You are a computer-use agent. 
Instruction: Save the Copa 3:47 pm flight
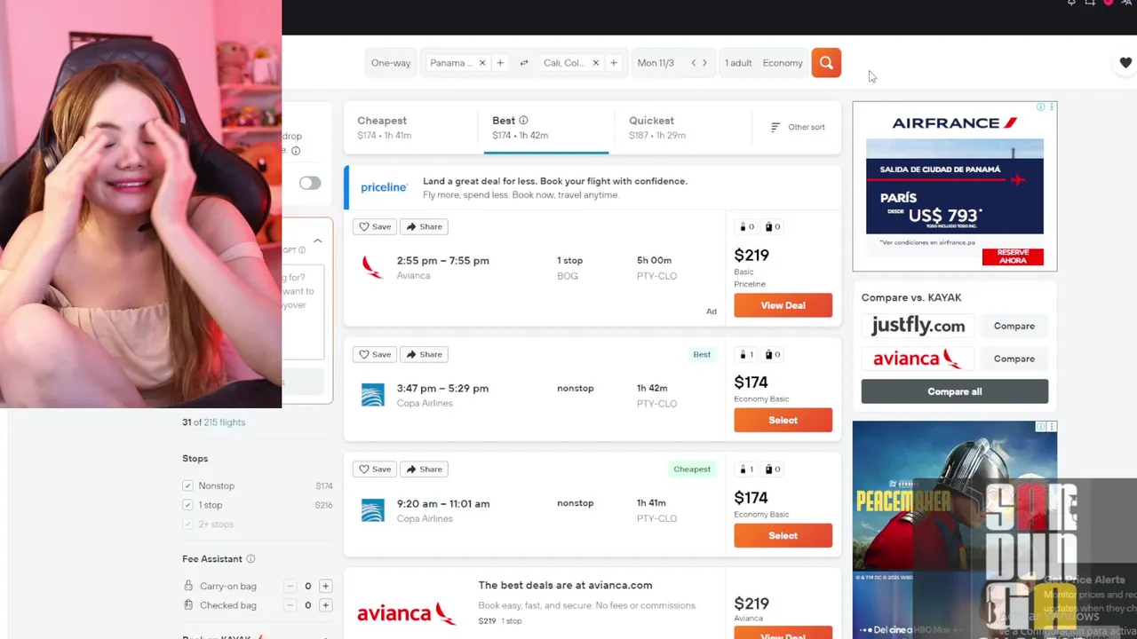375,354
